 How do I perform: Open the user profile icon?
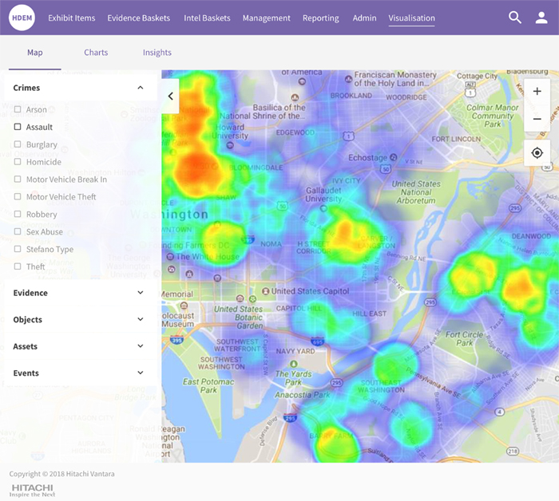pyautogui.click(x=541, y=18)
